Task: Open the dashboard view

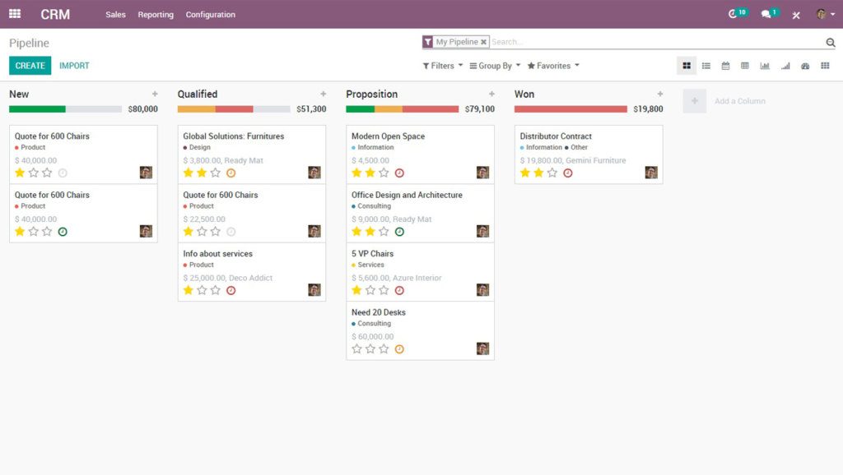Action: [804, 65]
